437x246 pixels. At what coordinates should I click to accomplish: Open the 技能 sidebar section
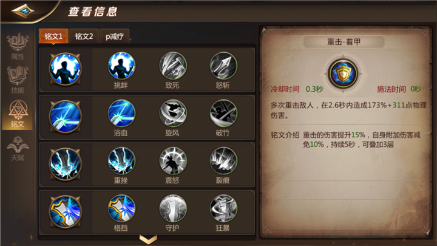[18, 80]
